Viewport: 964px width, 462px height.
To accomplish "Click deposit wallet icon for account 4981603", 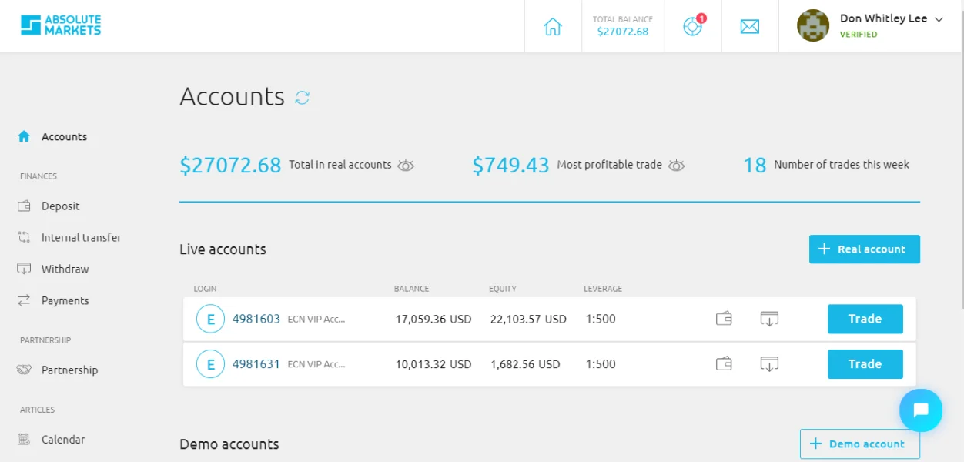I will tap(724, 319).
